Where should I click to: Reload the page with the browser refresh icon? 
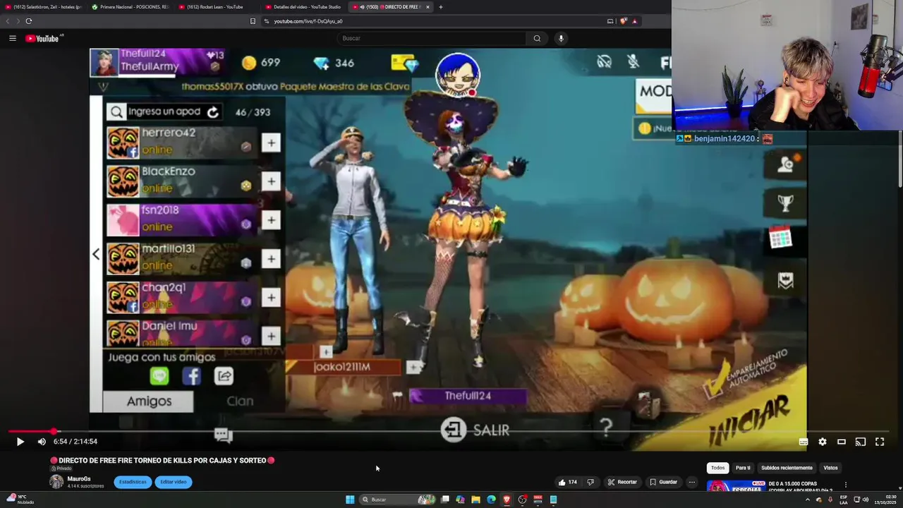pyautogui.click(x=28, y=21)
